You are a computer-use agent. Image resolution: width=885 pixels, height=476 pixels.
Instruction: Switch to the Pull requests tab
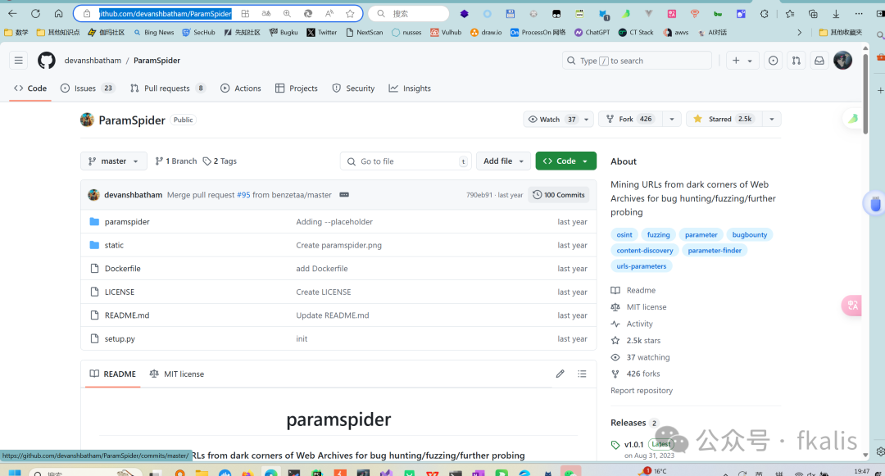coord(168,88)
